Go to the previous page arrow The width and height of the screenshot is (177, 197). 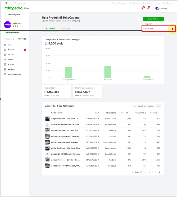(x=145, y=172)
